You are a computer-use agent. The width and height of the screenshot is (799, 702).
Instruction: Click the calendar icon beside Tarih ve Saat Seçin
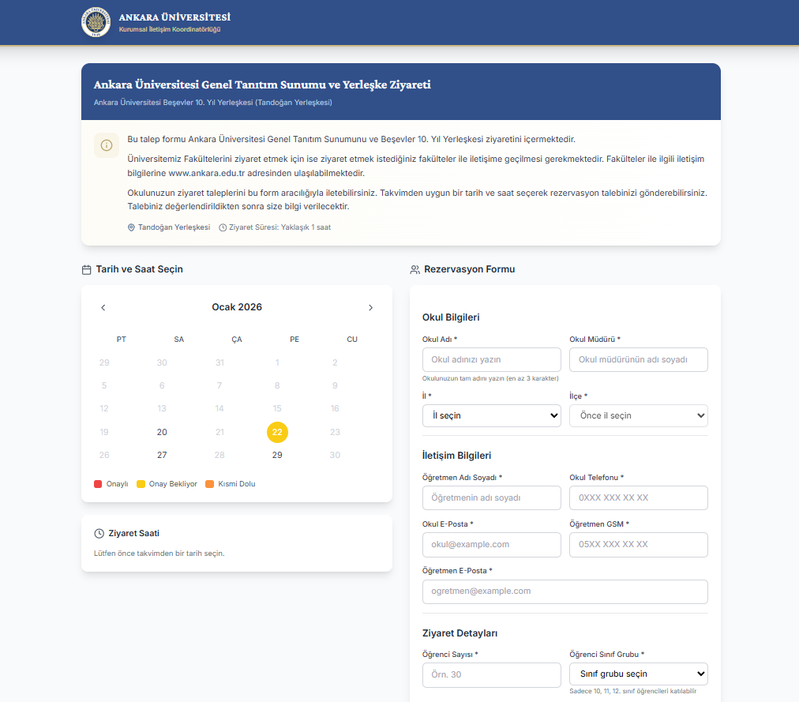point(87,270)
